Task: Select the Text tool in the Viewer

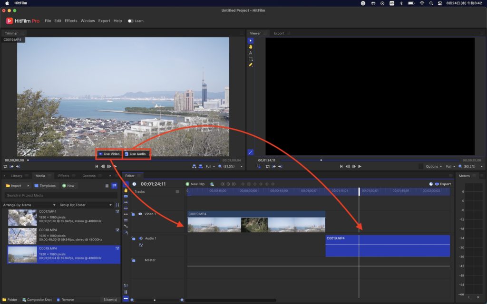Action: pyautogui.click(x=251, y=53)
